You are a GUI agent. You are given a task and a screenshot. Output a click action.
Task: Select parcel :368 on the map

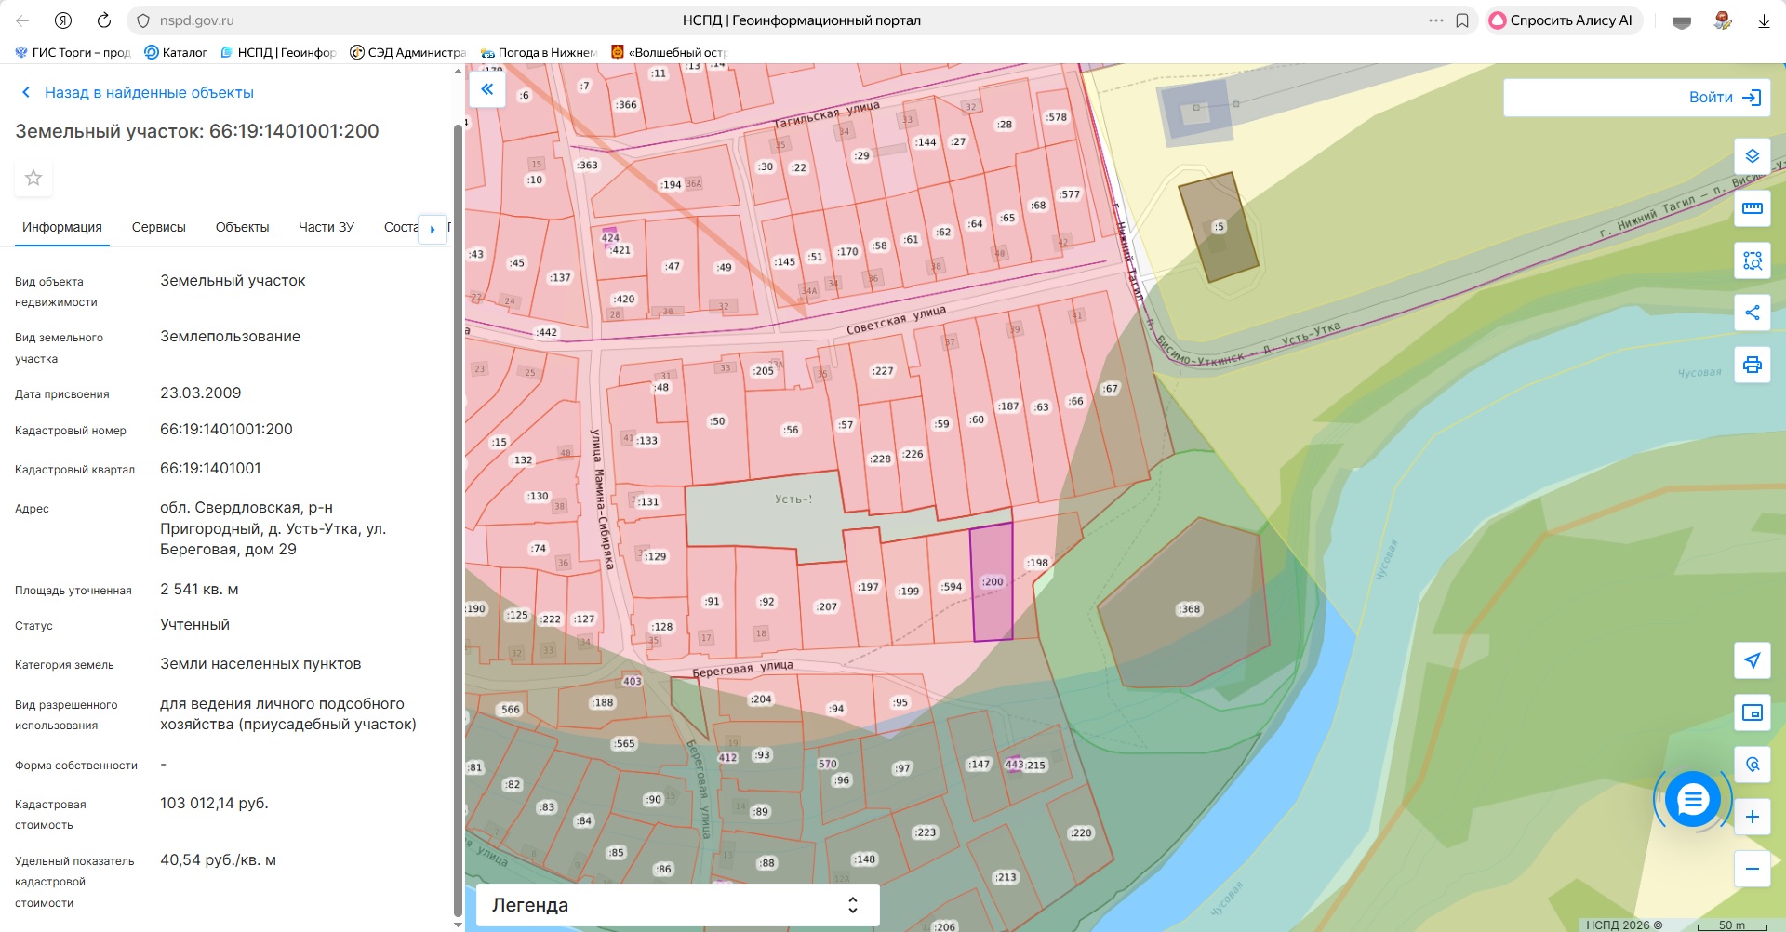point(1187,608)
